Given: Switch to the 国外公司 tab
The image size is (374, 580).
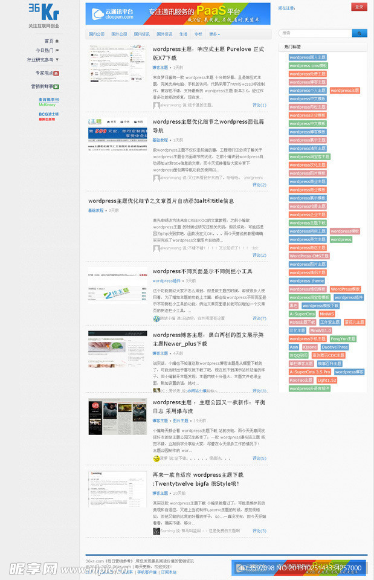Looking at the screenshot, I should point(119,34).
